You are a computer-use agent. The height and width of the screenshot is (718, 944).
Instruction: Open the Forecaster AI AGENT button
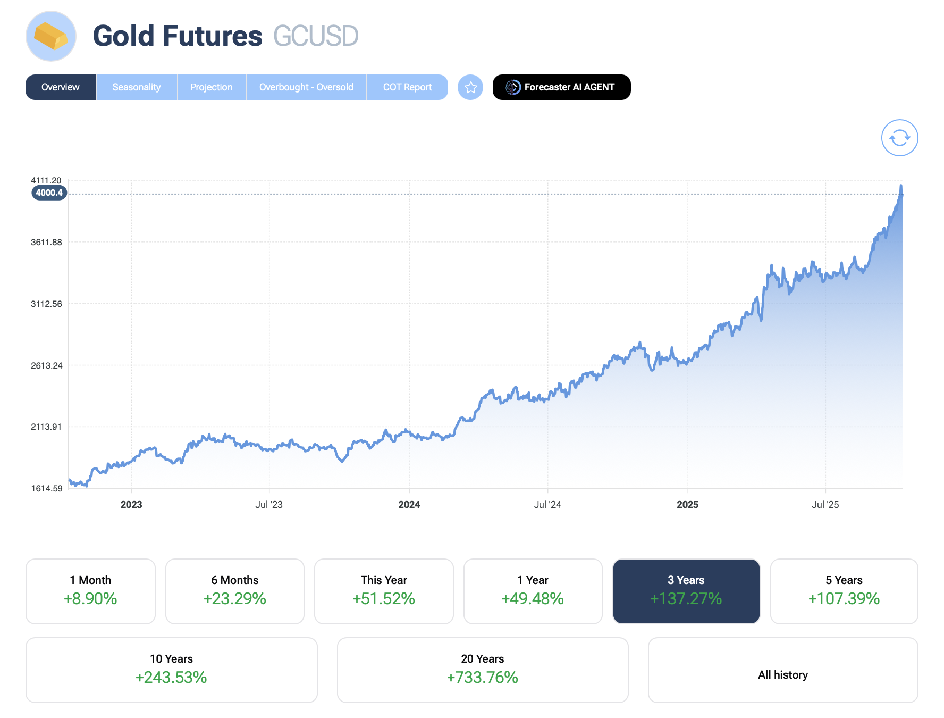[561, 87]
